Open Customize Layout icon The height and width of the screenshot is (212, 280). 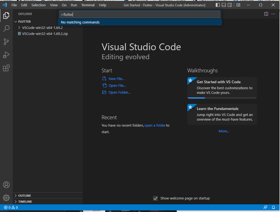pyautogui.click(x=238, y=5)
